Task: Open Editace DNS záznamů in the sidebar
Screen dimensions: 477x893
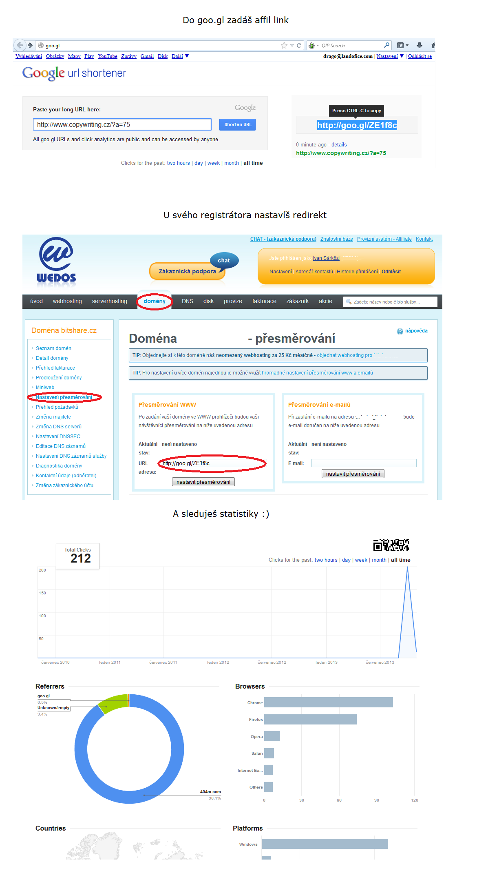Action: [61, 446]
